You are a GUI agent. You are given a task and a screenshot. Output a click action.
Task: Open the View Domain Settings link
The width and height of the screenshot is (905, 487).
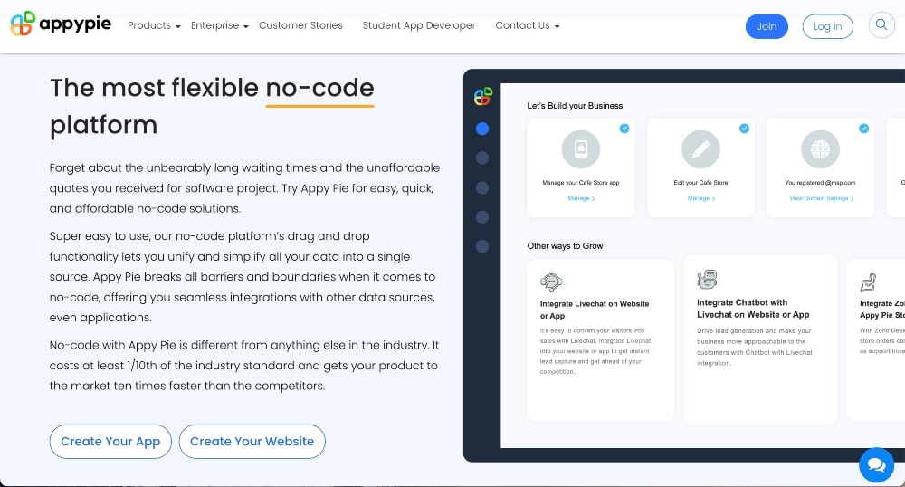[x=820, y=198]
